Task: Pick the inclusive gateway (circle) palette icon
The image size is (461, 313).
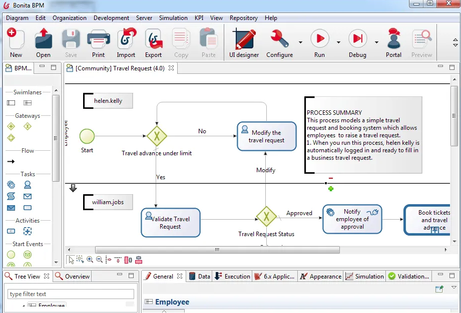Action: pyautogui.click(x=11, y=138)
